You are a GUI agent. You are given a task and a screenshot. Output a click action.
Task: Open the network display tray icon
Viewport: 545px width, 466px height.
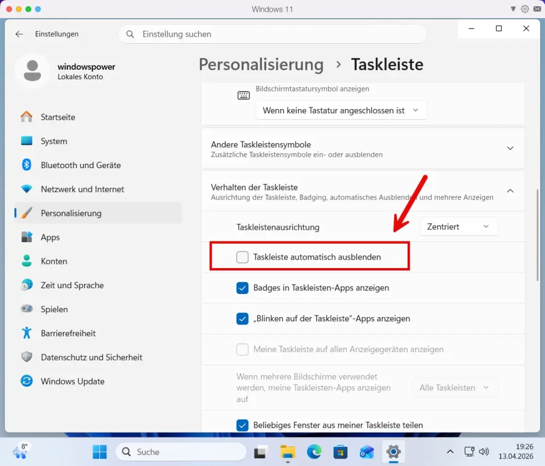[x=469, y=452]
